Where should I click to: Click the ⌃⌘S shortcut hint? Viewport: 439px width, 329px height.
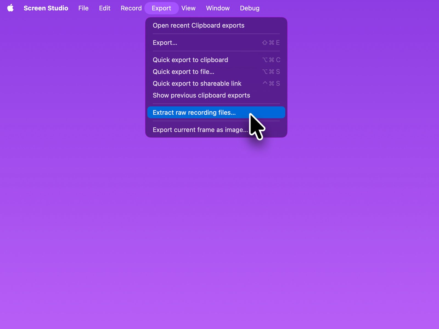click(x=271, y=84)
